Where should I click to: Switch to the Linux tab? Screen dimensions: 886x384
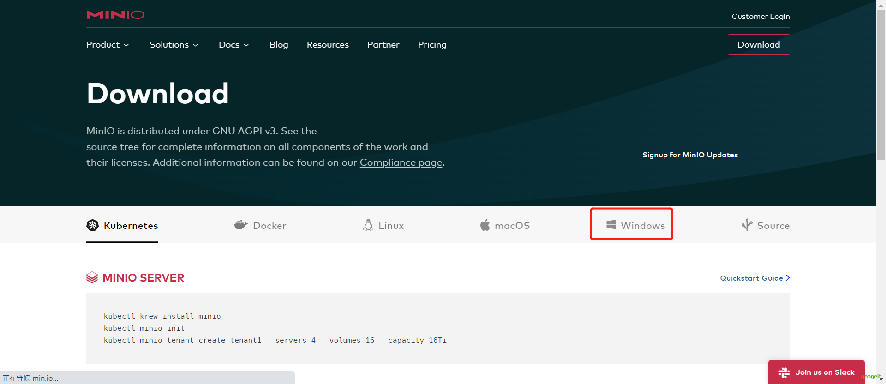click(383, 225)
